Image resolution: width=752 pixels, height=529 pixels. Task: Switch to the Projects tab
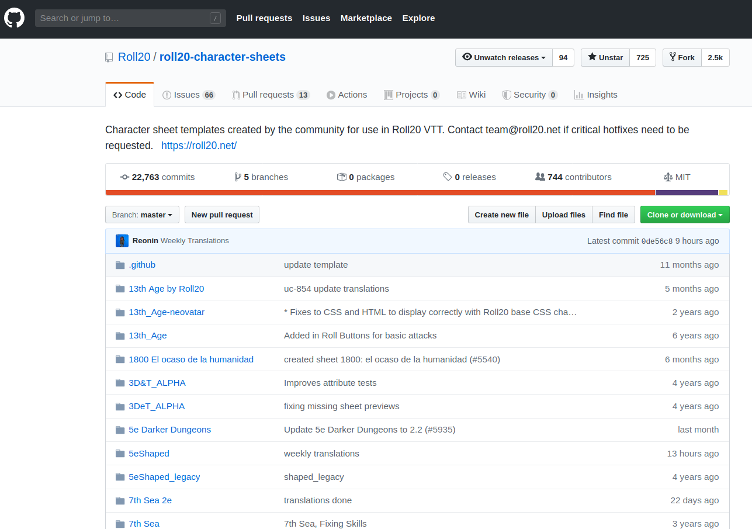[411, 95]
